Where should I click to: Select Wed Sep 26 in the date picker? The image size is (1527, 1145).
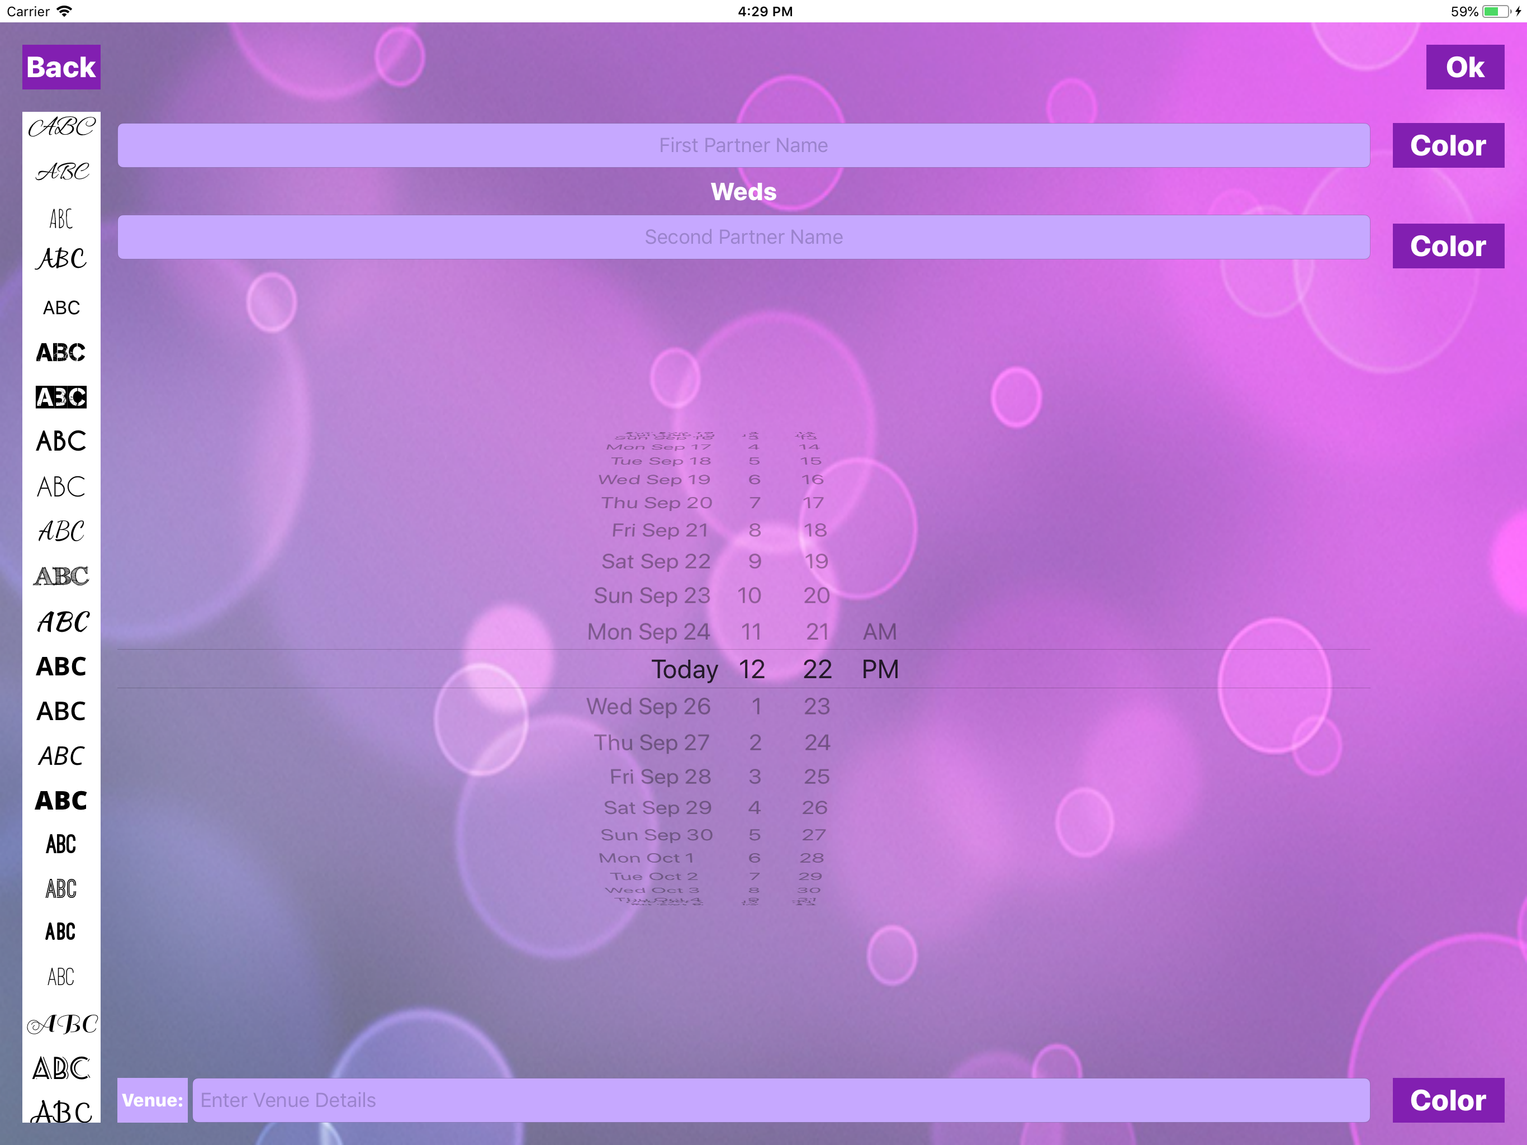[648, 706]
